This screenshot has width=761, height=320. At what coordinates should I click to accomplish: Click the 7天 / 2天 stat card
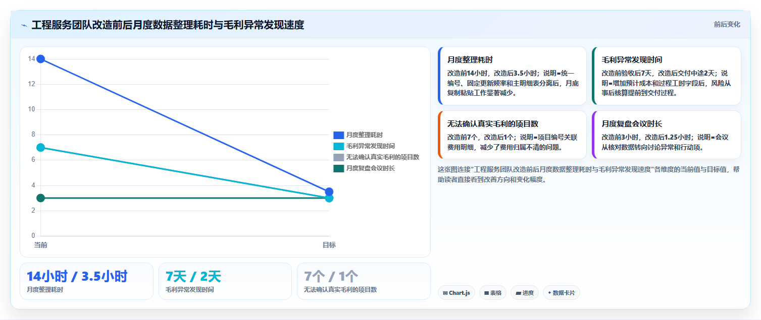coord(225,281)
